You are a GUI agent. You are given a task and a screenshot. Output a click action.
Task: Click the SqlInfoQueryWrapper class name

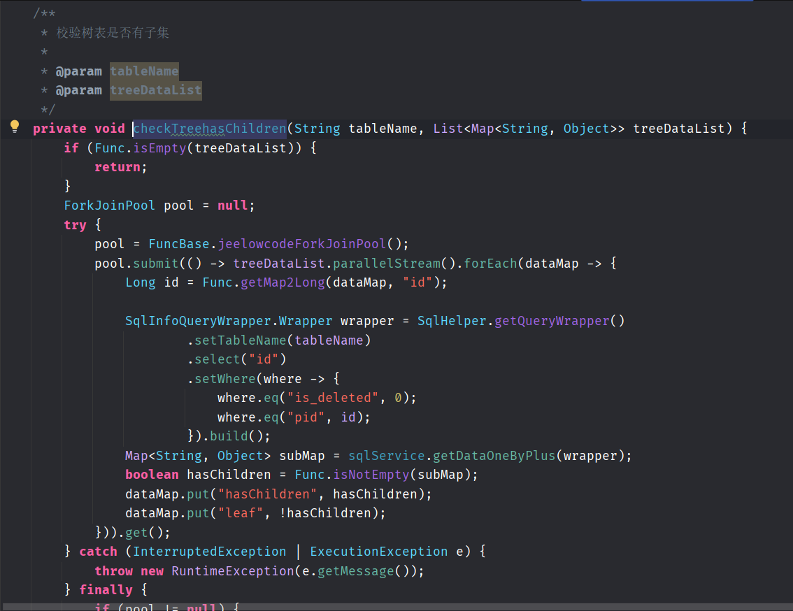[x=198, y=321]
